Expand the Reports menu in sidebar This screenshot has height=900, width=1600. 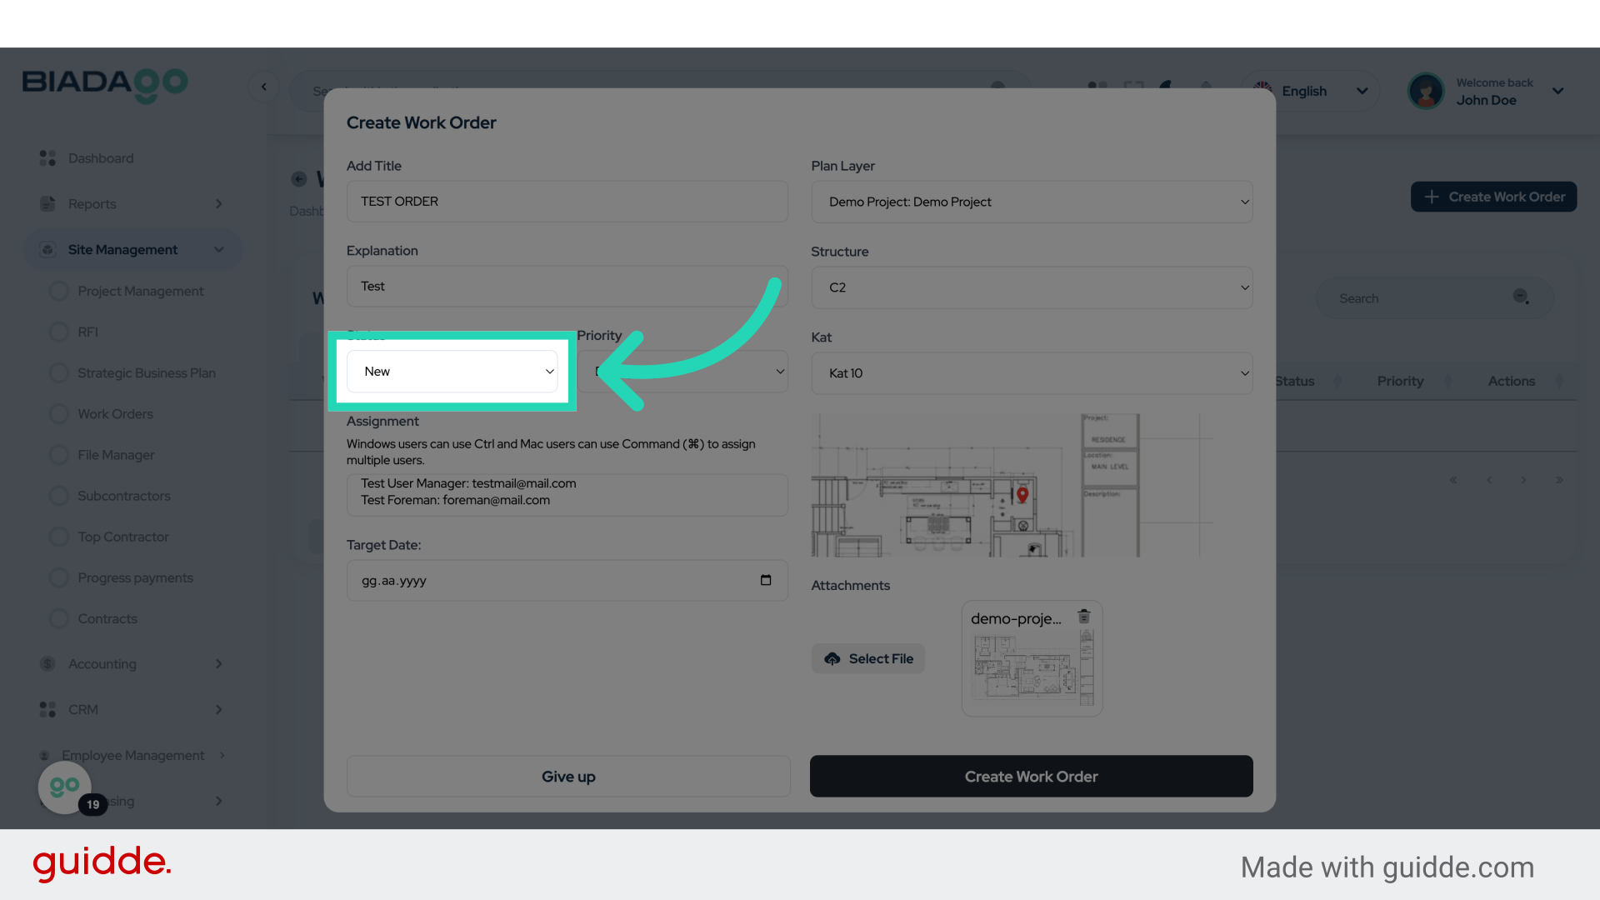pos(218,204)
